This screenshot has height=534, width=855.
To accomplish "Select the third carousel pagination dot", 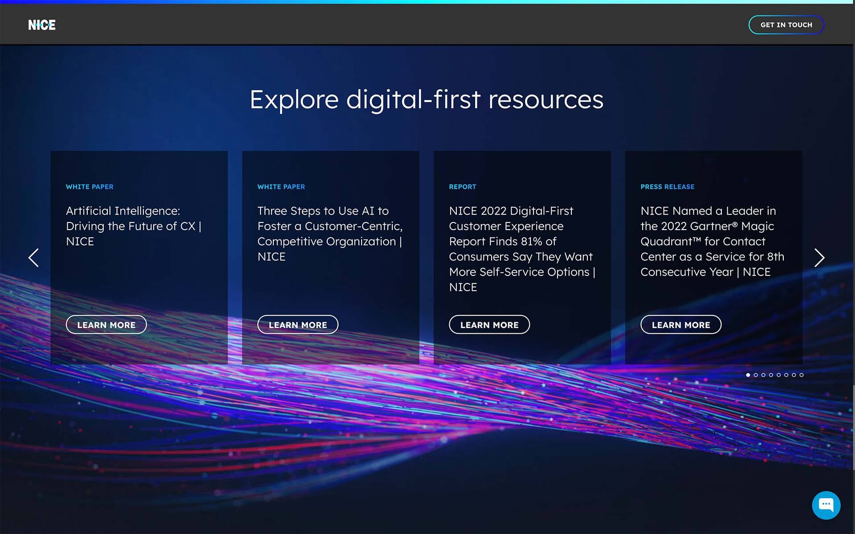I will point(763,375).
